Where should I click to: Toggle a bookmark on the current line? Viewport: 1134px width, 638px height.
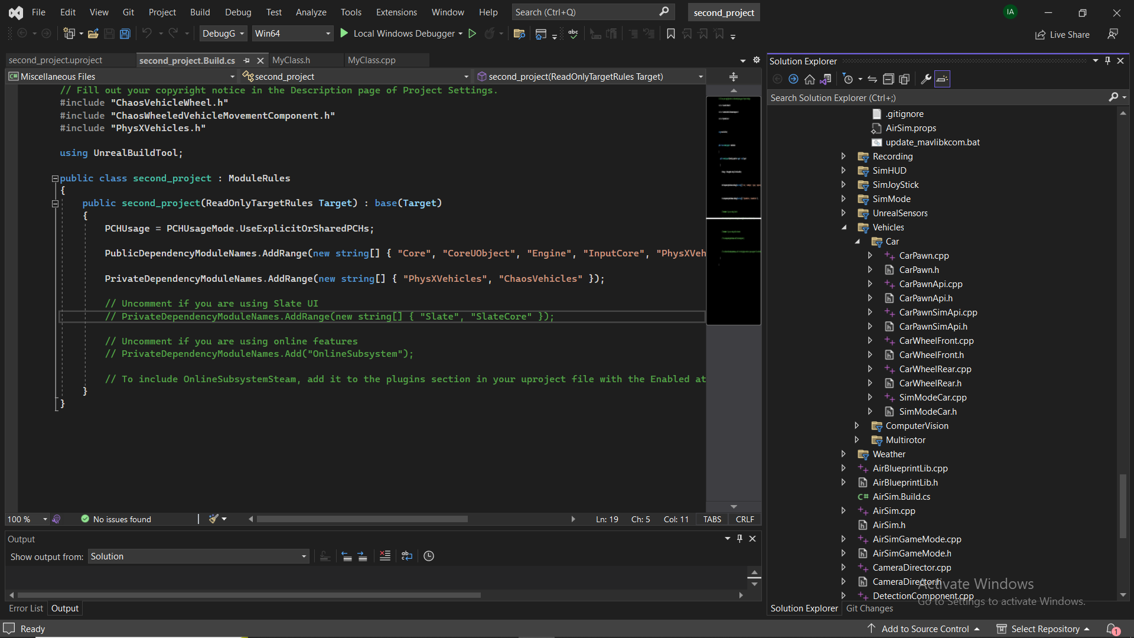coord(670,34)
